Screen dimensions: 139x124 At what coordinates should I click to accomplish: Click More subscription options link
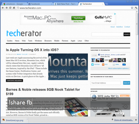(x=119, y=69)
